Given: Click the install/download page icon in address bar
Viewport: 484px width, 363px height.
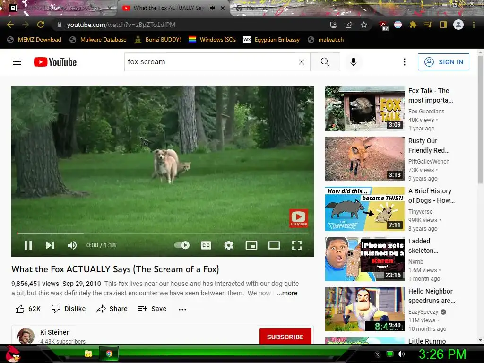Looking at the screenshot, I should (333, 25).
